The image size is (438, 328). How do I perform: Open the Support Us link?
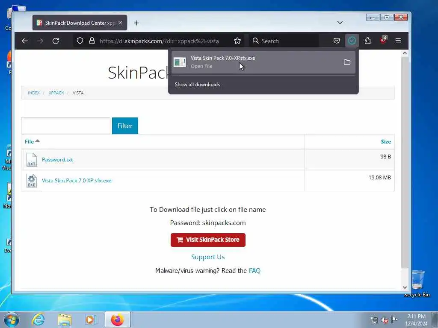pos(208,257)
